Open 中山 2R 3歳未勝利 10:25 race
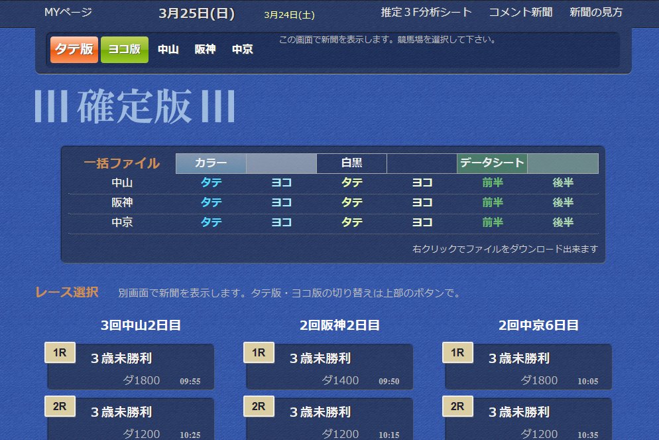Image resolution: width=659 pixels, height=440 pixels. coord(131,419)
